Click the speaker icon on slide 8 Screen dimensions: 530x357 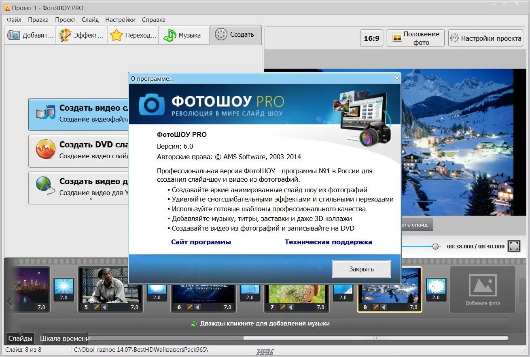384,307
